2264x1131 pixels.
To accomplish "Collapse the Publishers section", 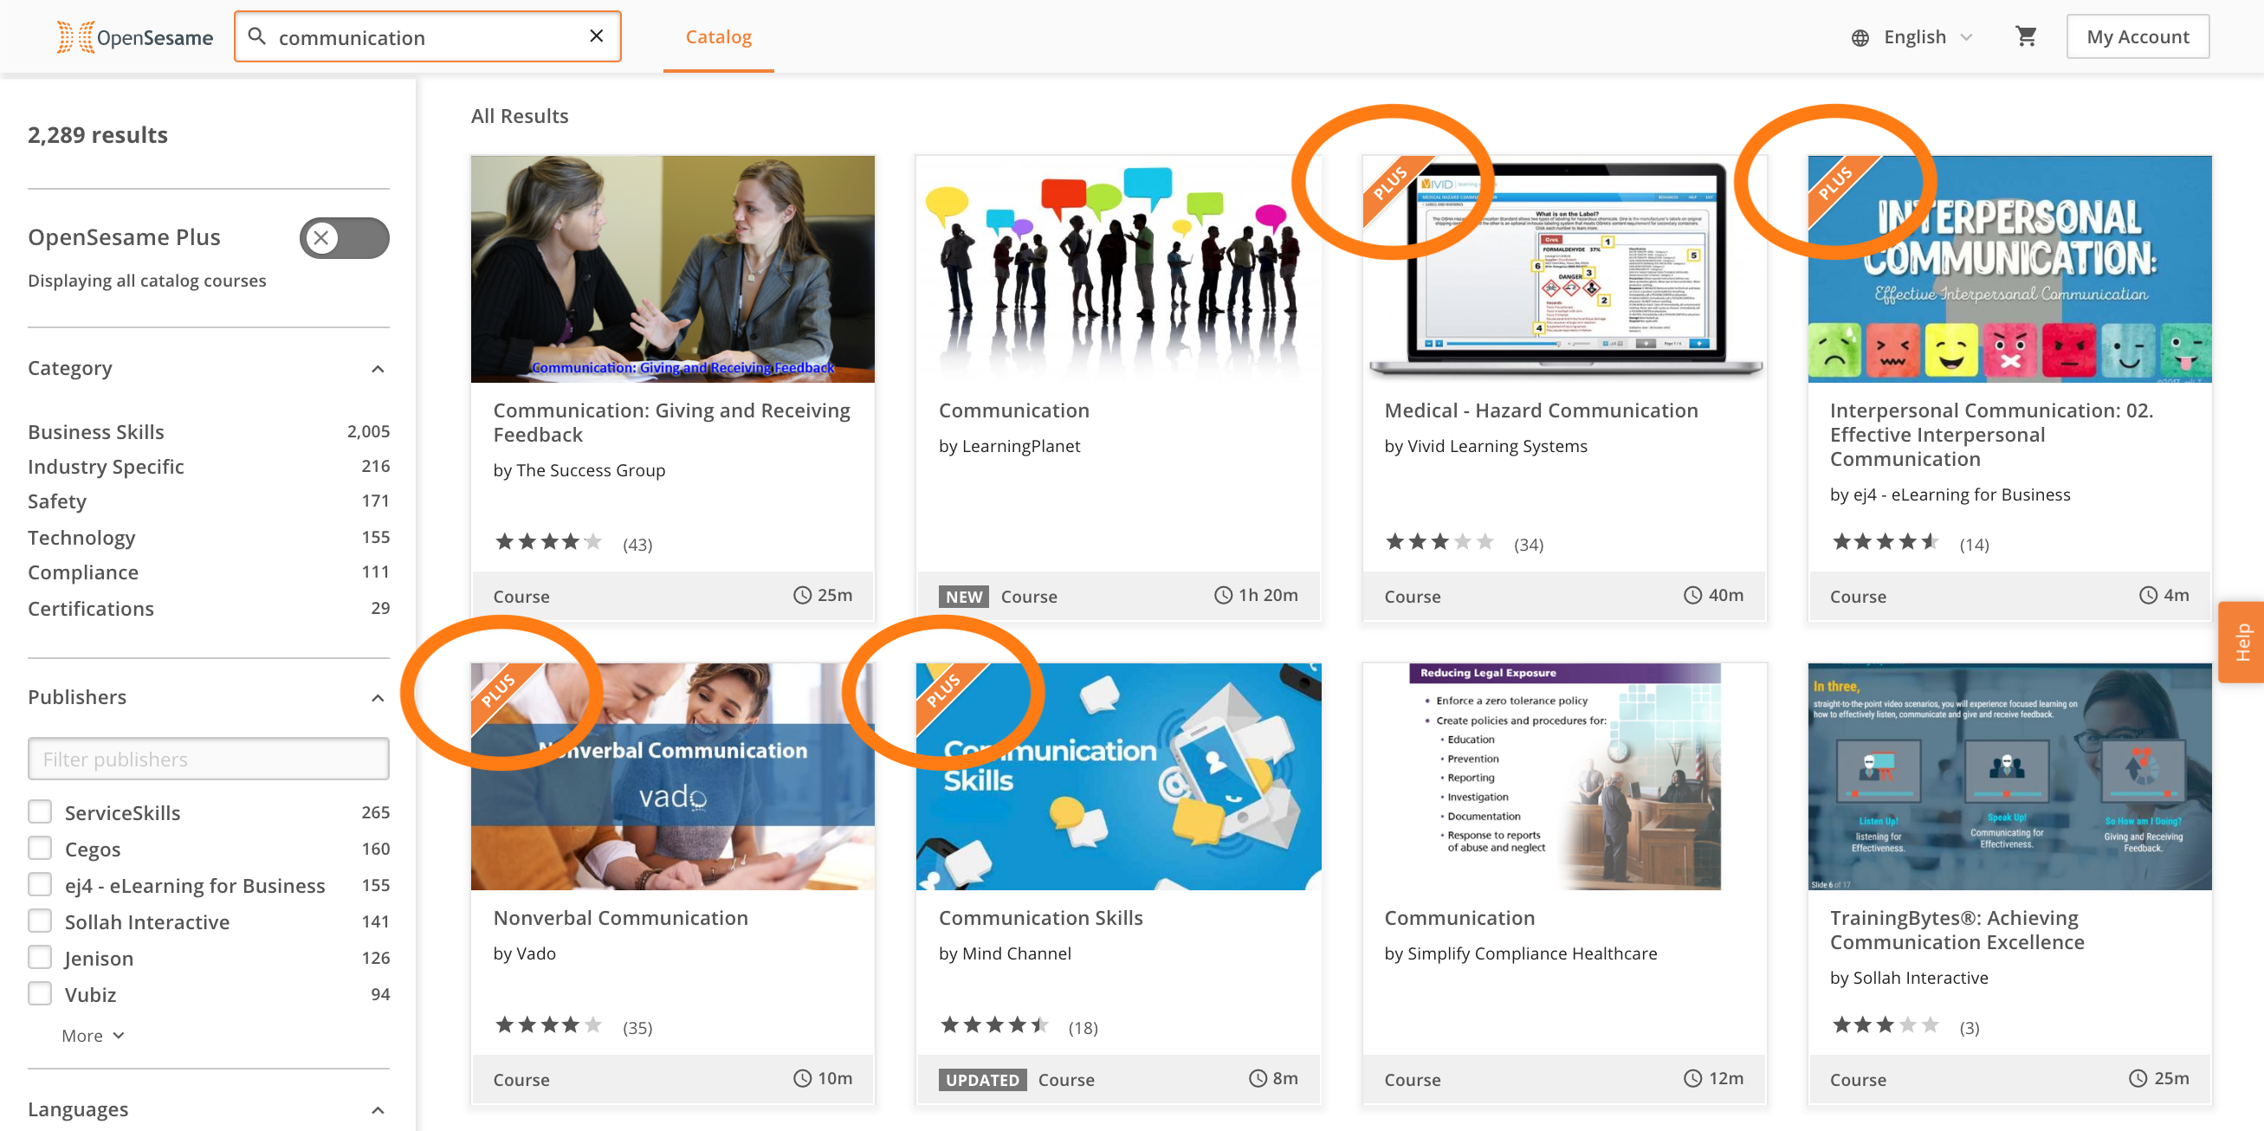I will [378, 699].
